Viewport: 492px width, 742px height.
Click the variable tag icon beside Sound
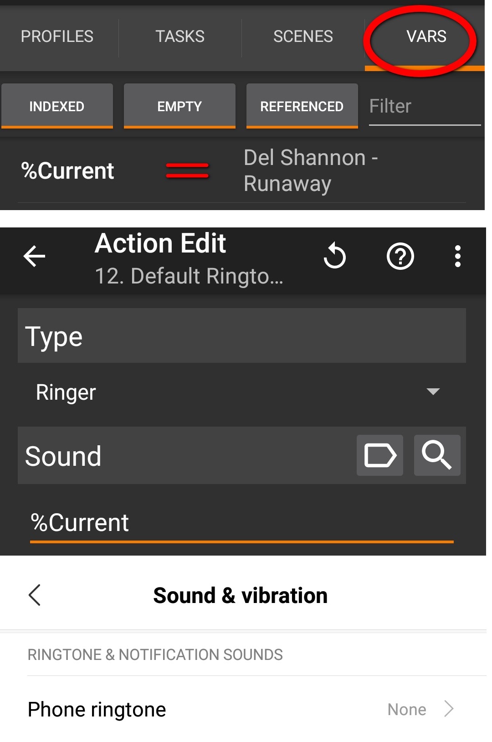tap(379, 455)
